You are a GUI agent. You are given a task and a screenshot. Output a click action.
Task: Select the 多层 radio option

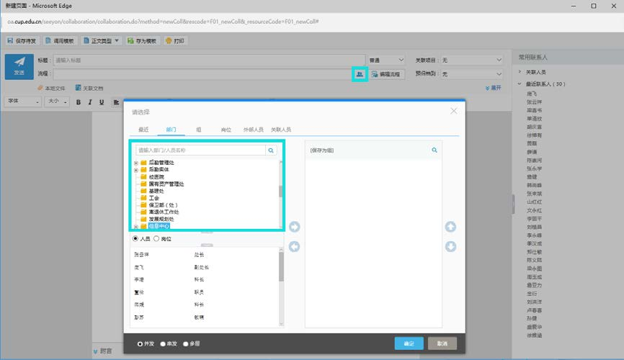point(186,344)
